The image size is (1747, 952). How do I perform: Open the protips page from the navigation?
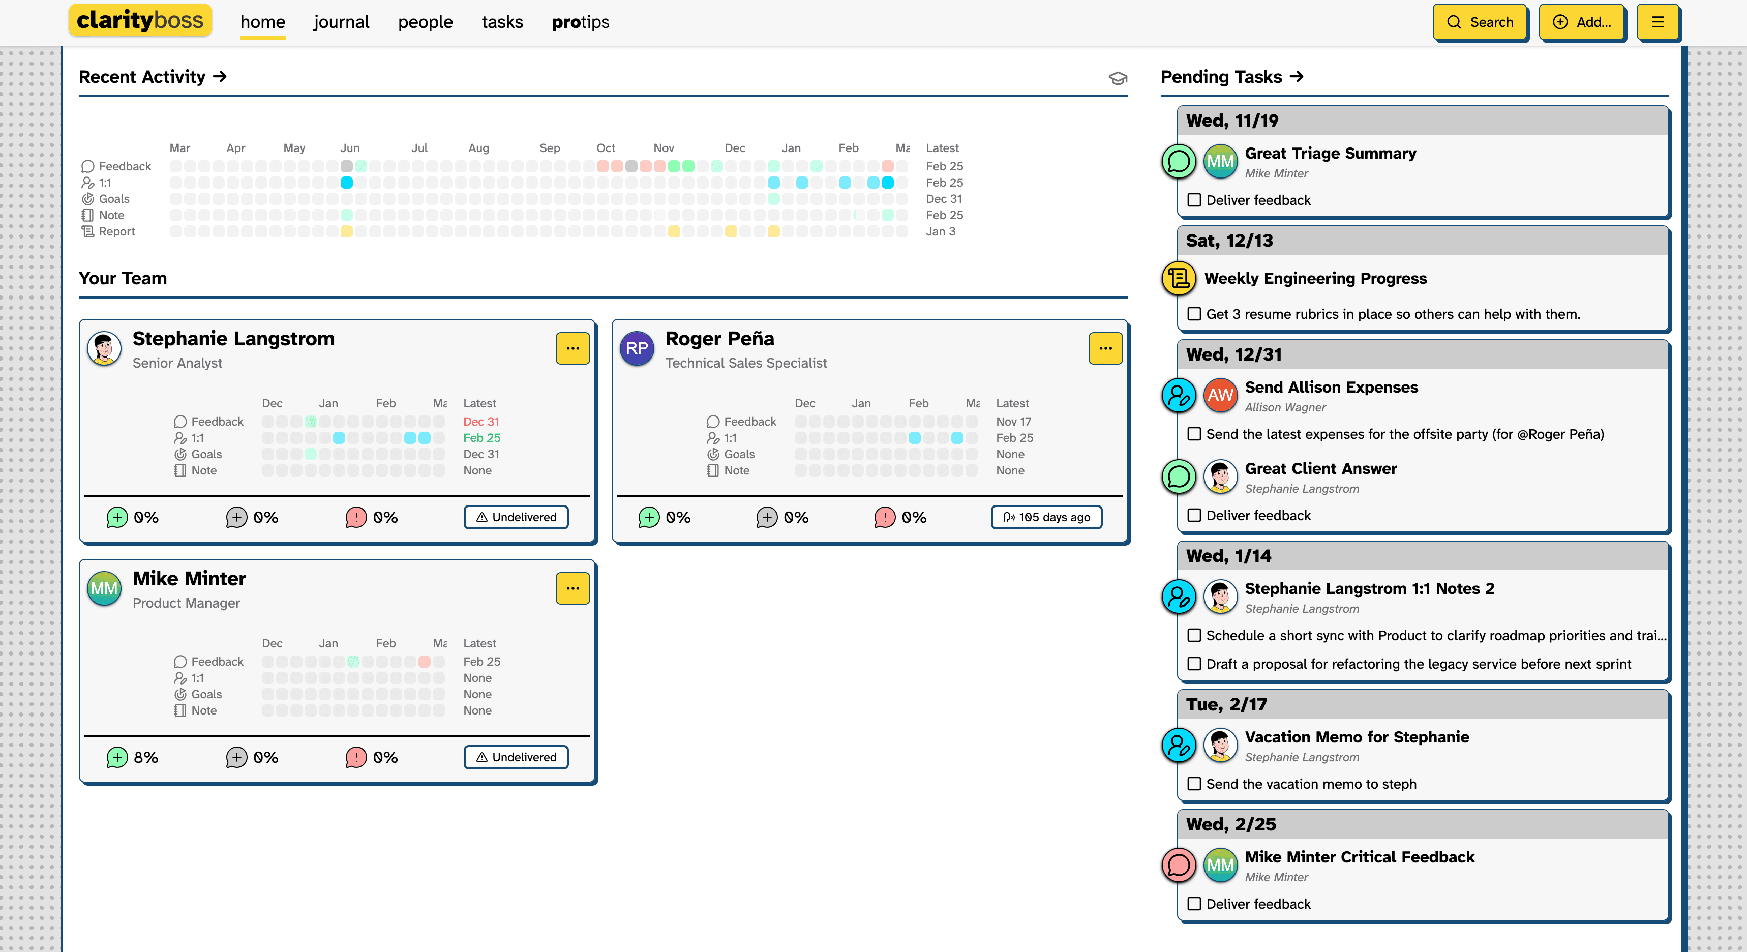tap(581, 22)
